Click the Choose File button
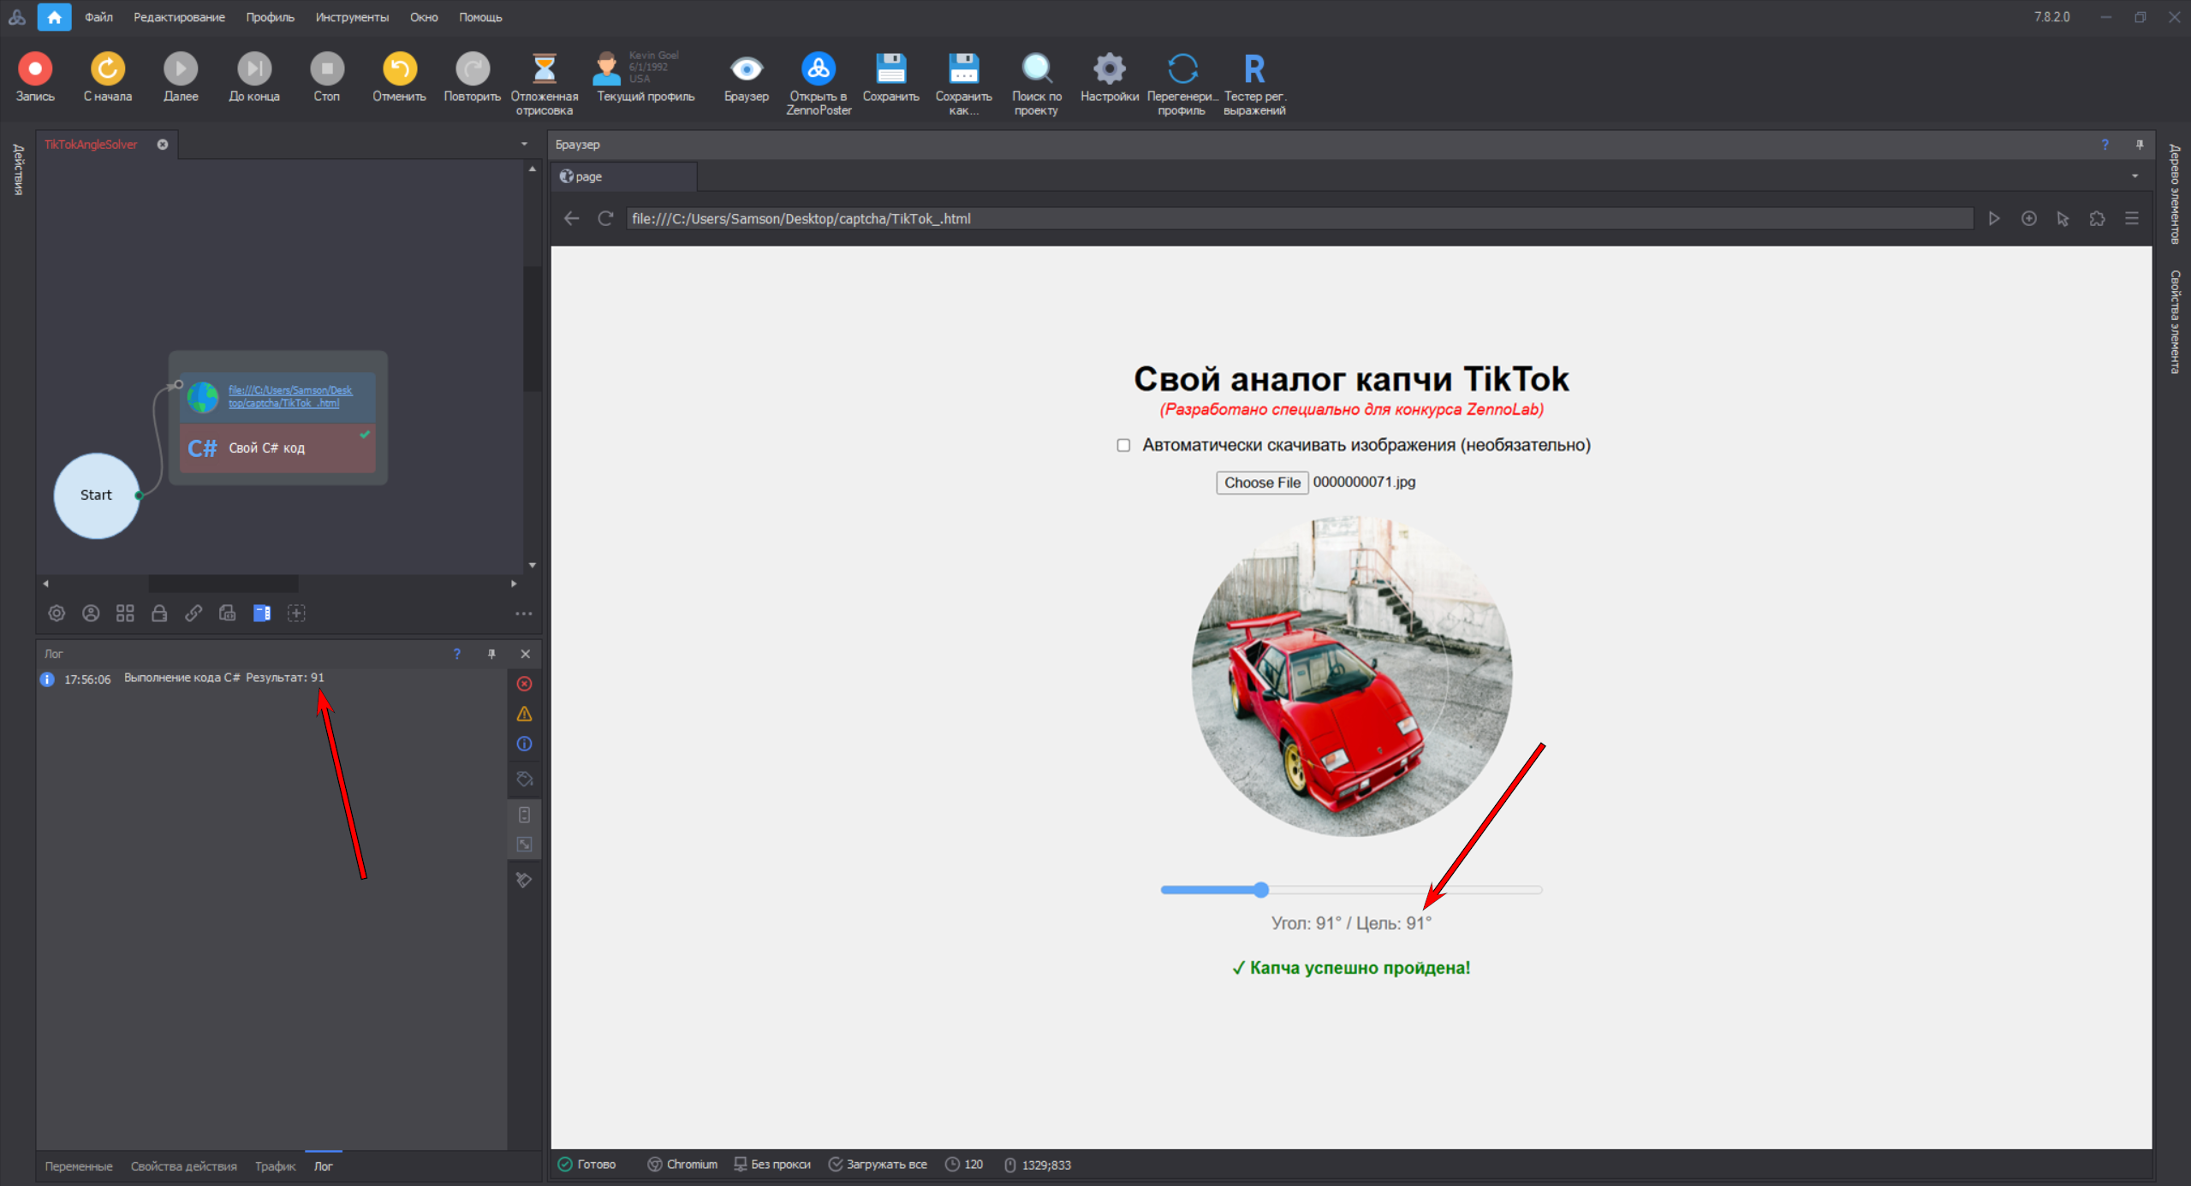Viewport: 2191px width, 1186px height. (x=1261, y=483)
